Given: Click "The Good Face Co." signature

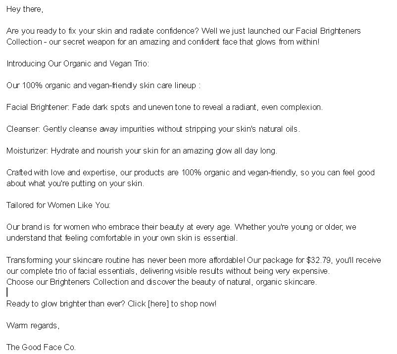Looking at the screenshot, I should 41,348.
